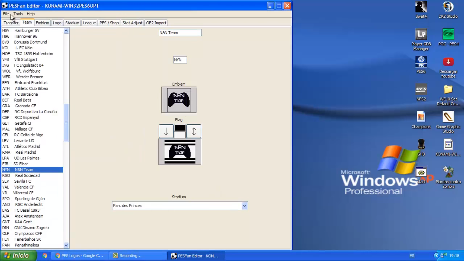Select the PESFan Editor taskbar button

tap(196, 255)
